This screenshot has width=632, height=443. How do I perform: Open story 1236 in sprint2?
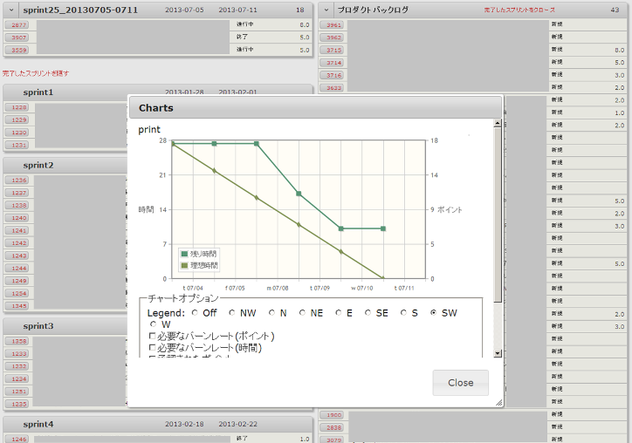(18, 180)
